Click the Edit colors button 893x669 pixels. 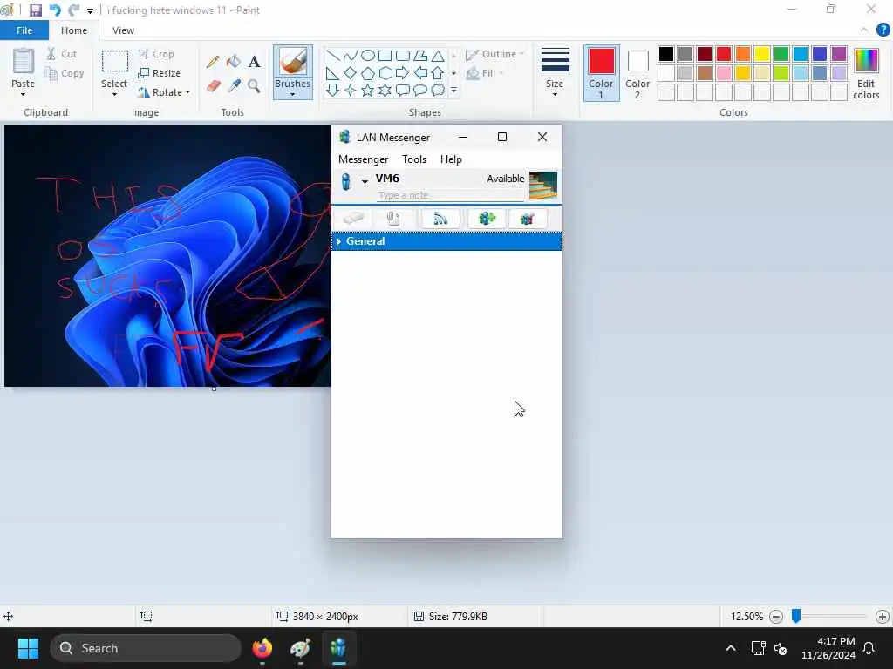tap(866, 74)
